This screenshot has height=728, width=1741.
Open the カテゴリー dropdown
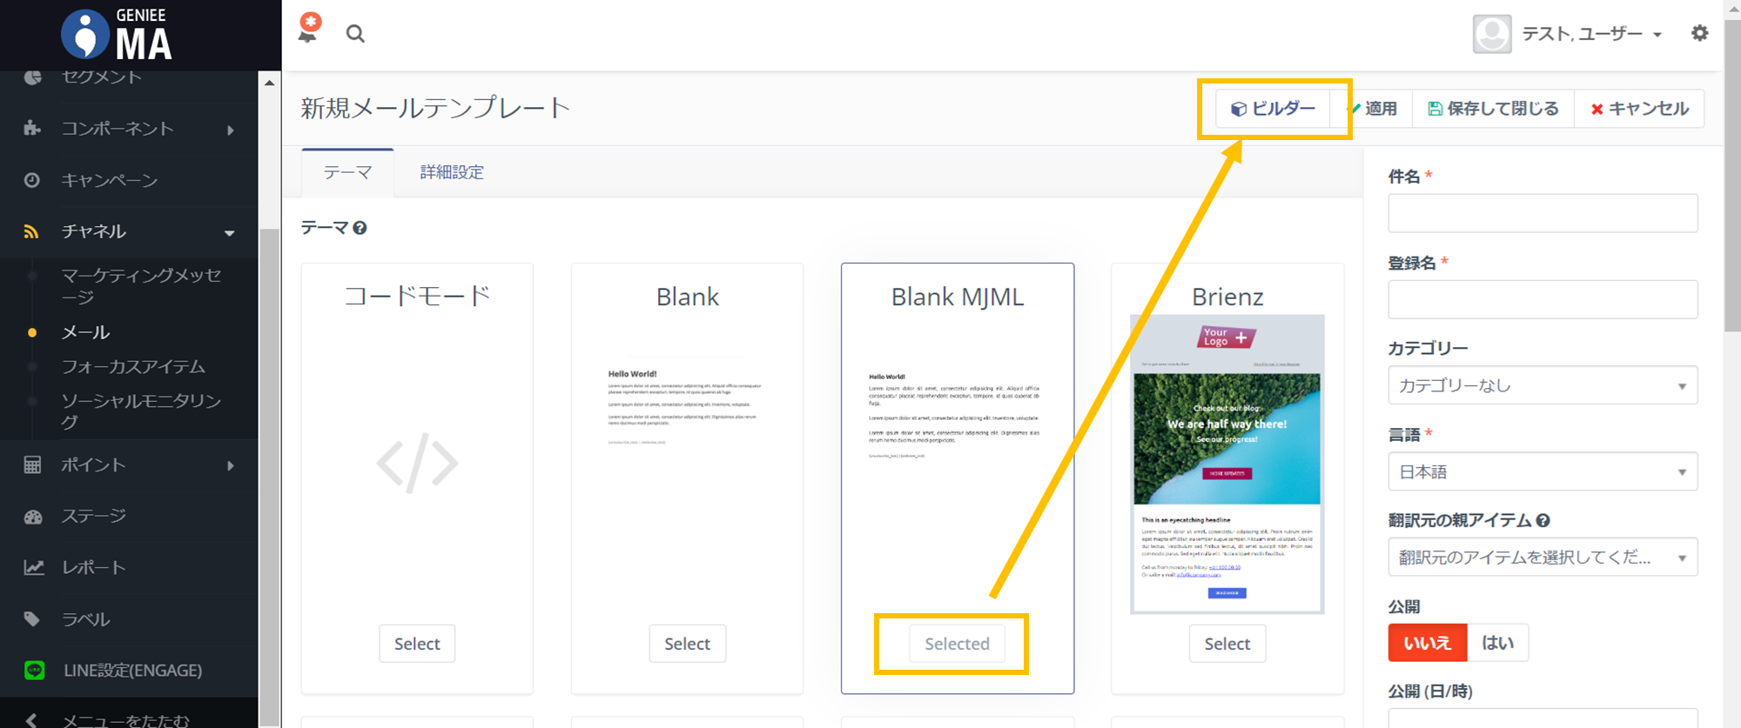tap(1543, 385)
